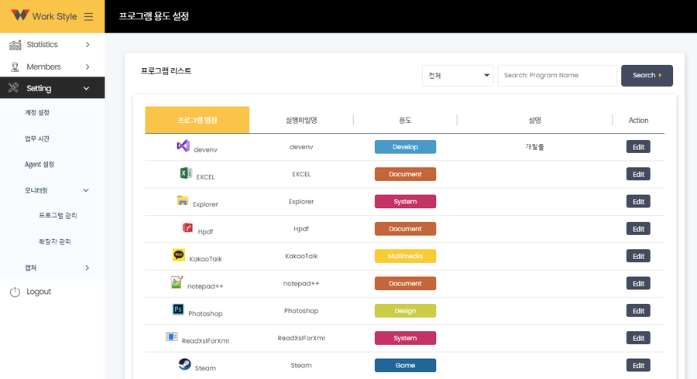The width and height of the screenshot is (697, 379).
Task: Click the Explorer folder icon
Action: click(182, 200)
